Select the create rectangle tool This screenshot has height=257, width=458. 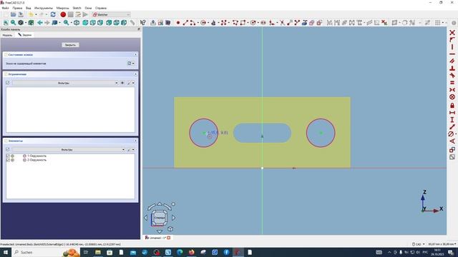(243, 22)
